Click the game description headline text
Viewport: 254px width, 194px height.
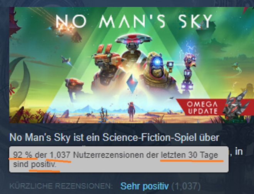pos(114,137)
